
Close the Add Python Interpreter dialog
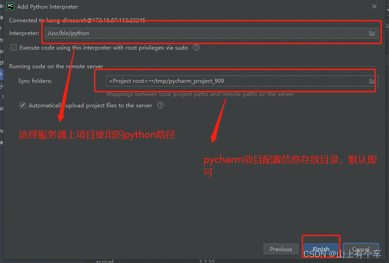[x=374, y=7]
